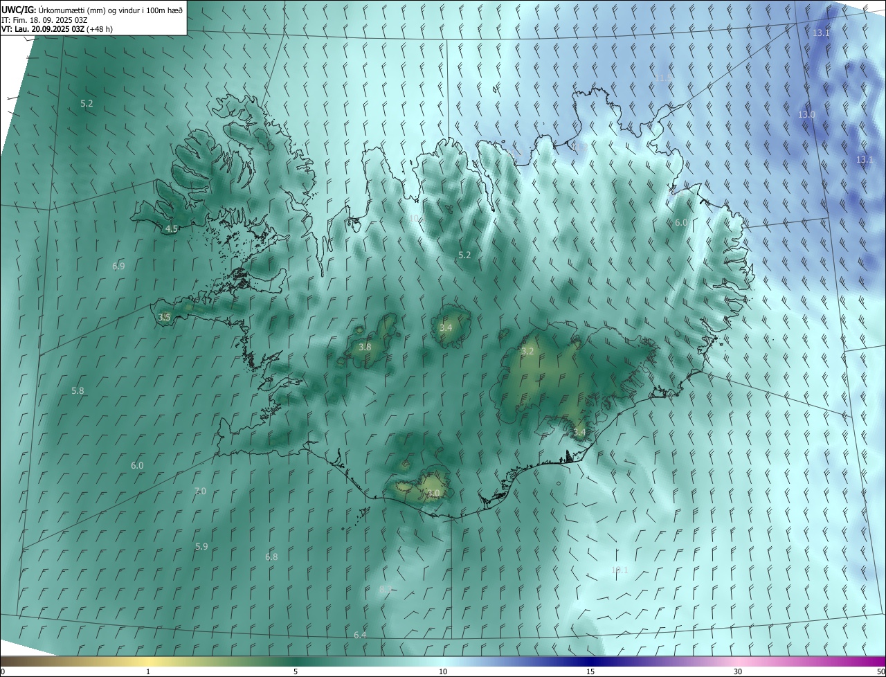Pick the pale yellow color above 1

point(148,661)
